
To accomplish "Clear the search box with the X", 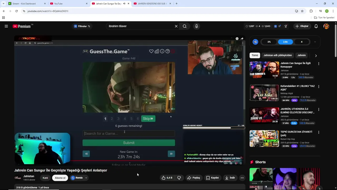I will [176, 26].
